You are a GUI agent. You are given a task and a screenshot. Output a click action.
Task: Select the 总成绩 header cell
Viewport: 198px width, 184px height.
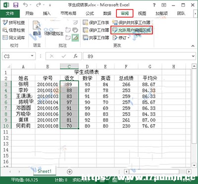[126, 78]
